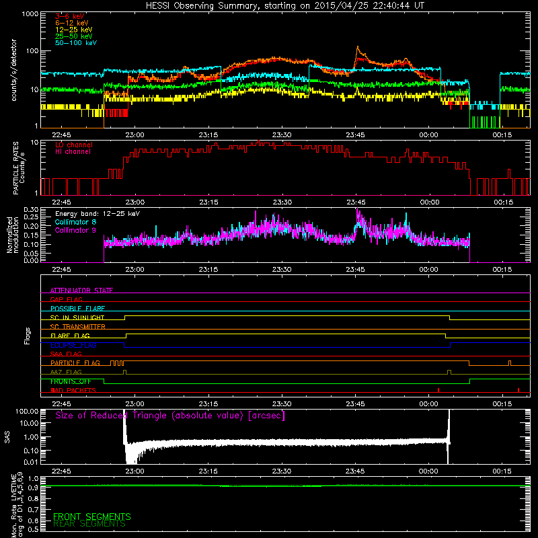Click the HESSI Observing Summary title
This screenshot has width=538, height=538.
click(284, 6)
